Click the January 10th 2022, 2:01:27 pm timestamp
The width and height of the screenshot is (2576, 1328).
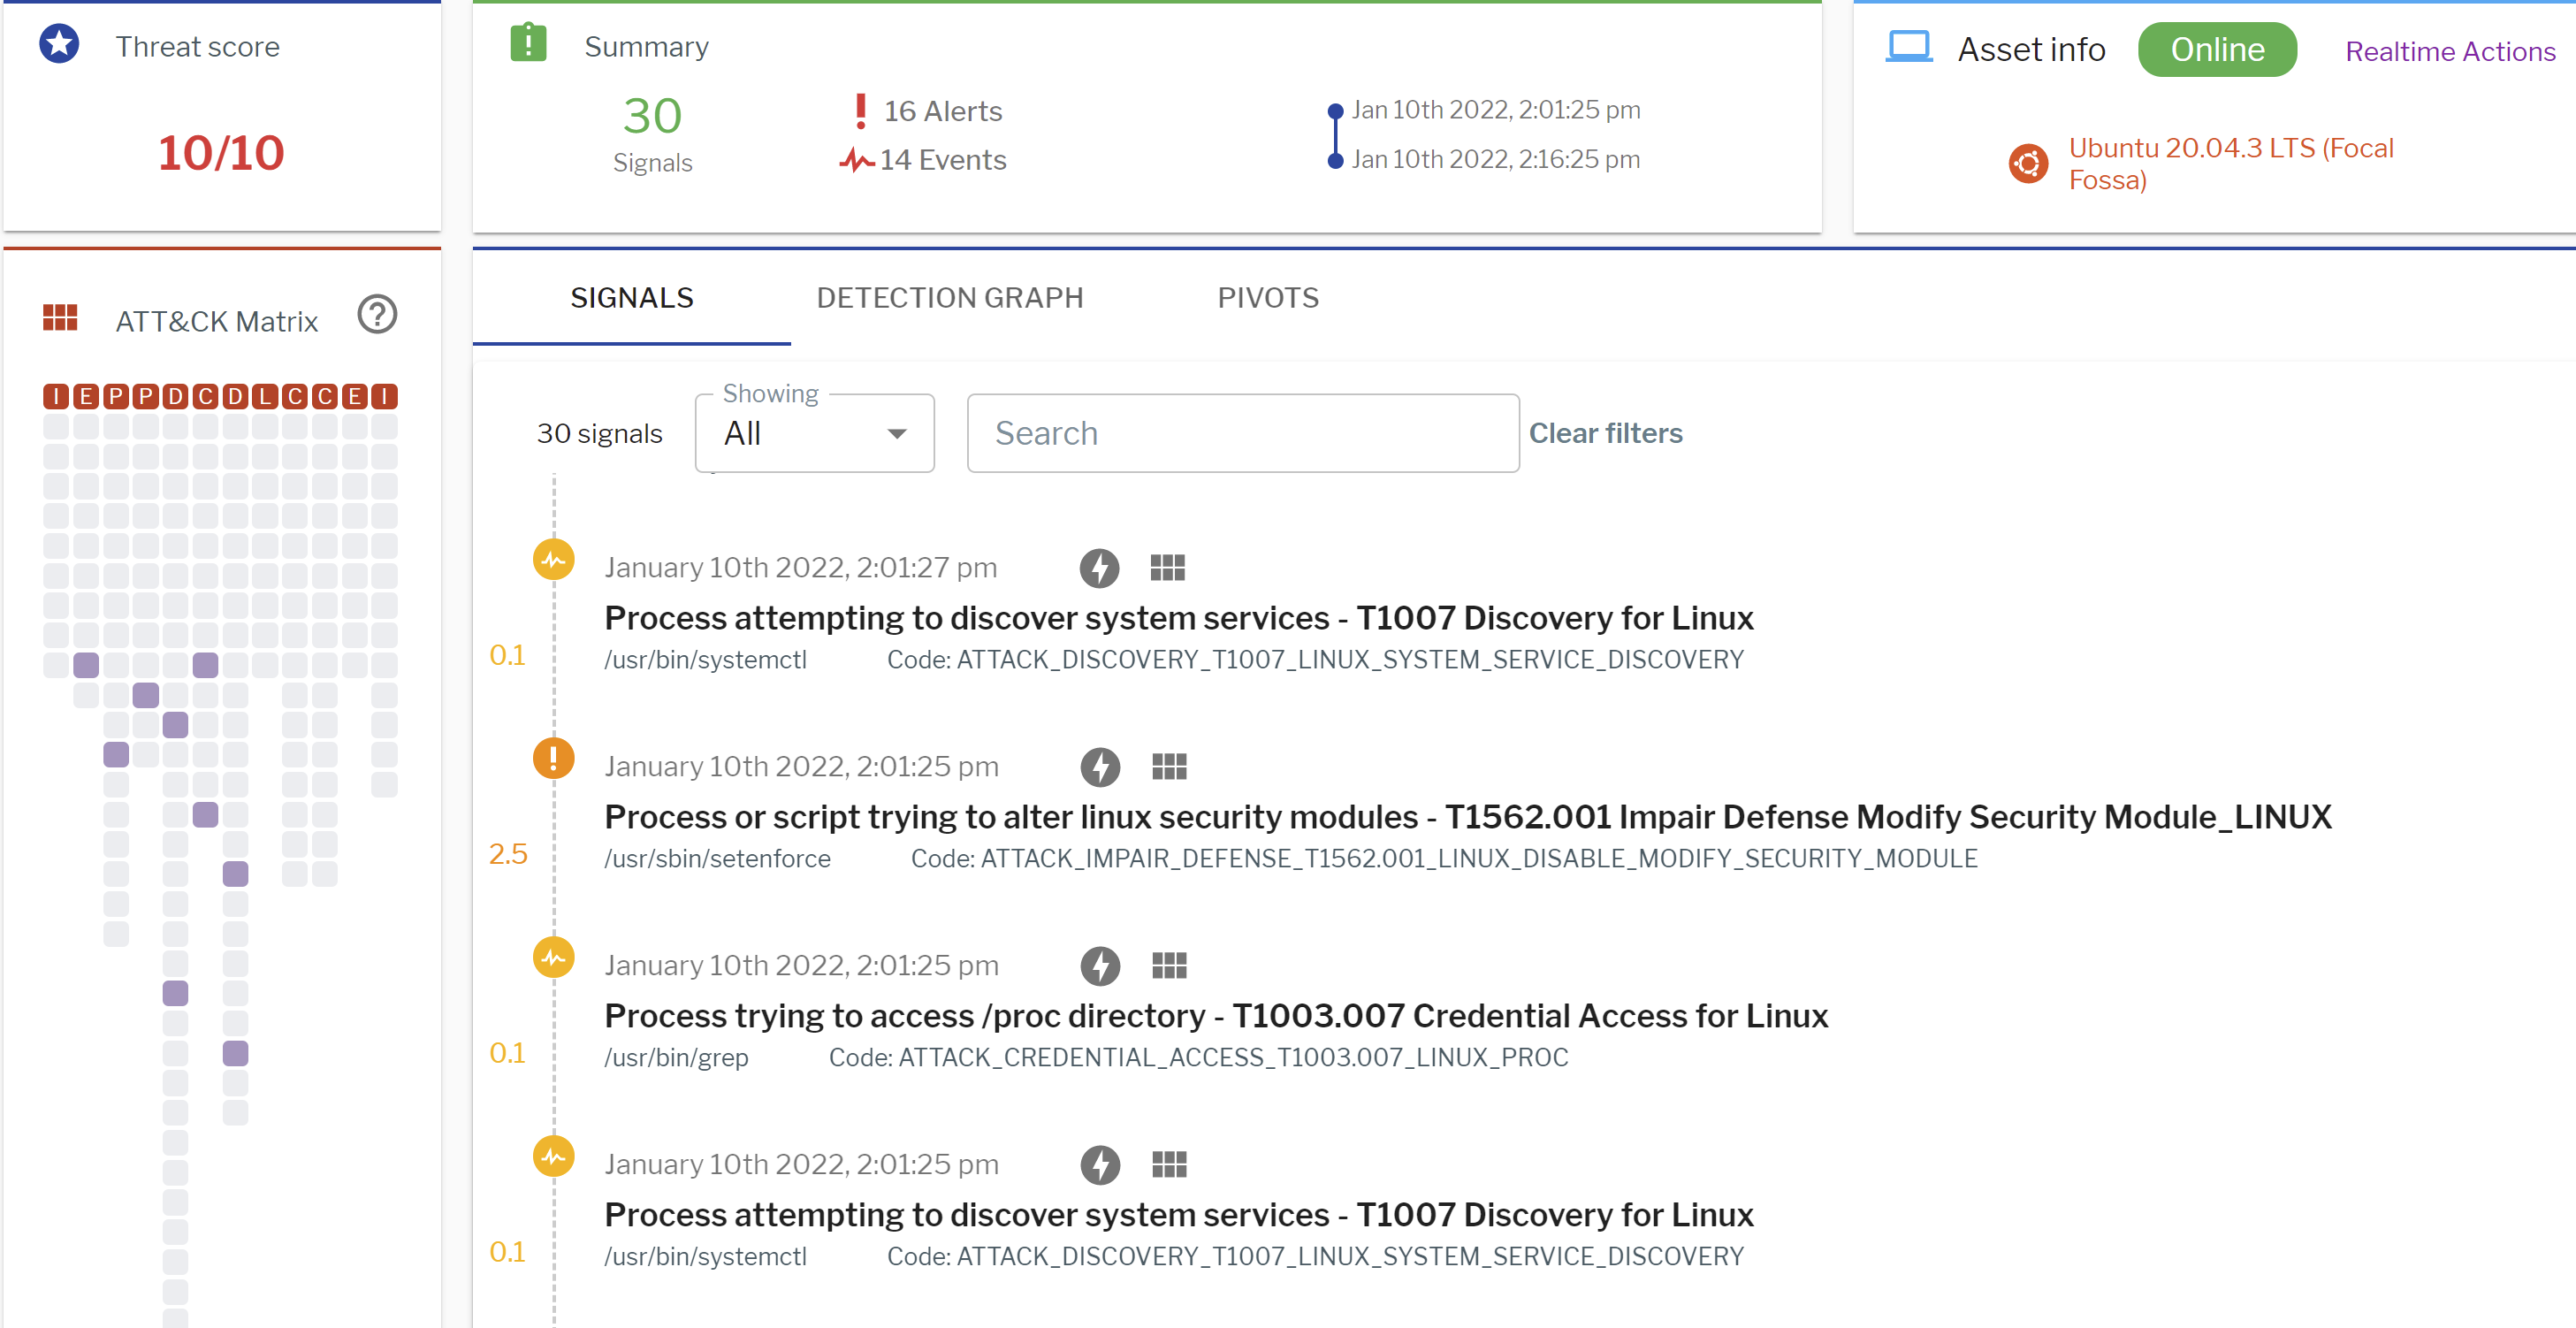click(800, 568)
